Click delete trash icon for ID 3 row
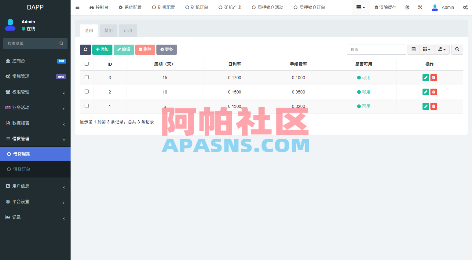This screenshot has height=260, width=472. point(434,78)
